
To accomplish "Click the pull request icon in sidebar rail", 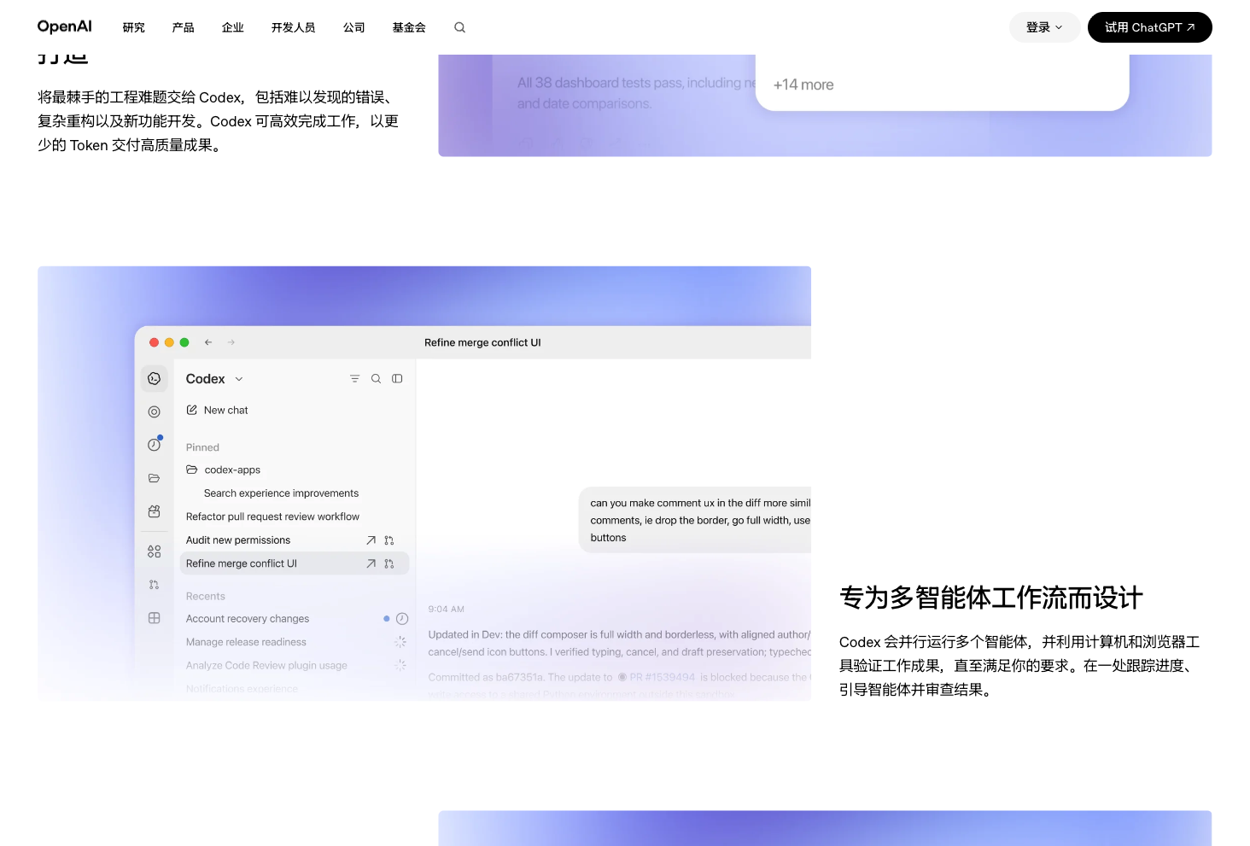I will pos(154,585).
